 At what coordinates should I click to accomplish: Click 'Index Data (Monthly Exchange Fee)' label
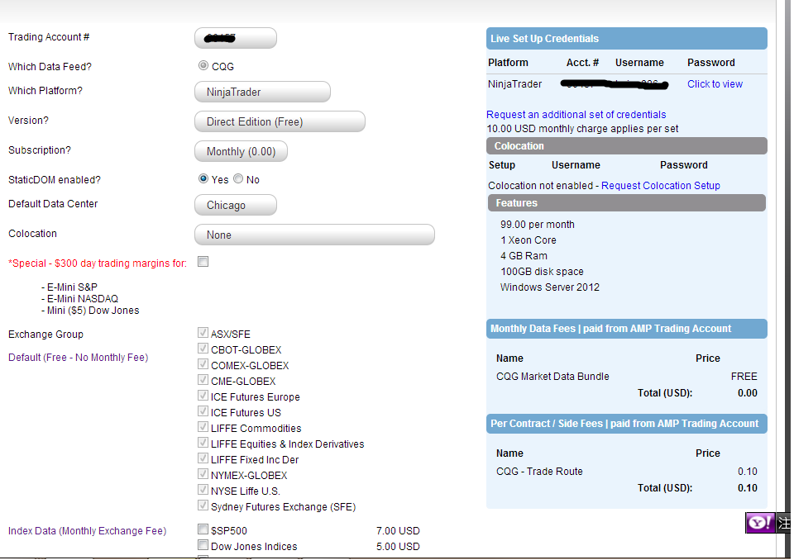pyautogui.click(x=87, y=530)
